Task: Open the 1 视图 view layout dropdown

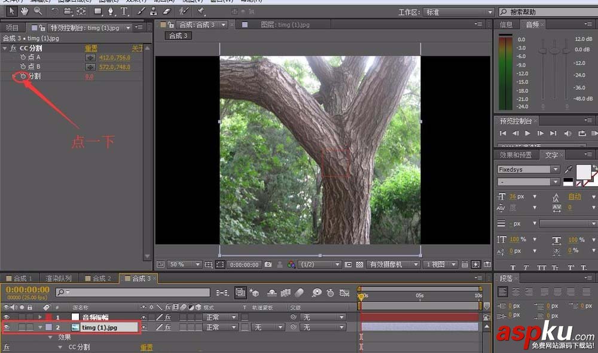Action: 440,264
